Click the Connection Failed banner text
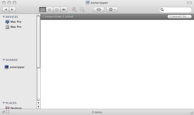The width and height of the screenshot is (194, 115). pos(58,17)
